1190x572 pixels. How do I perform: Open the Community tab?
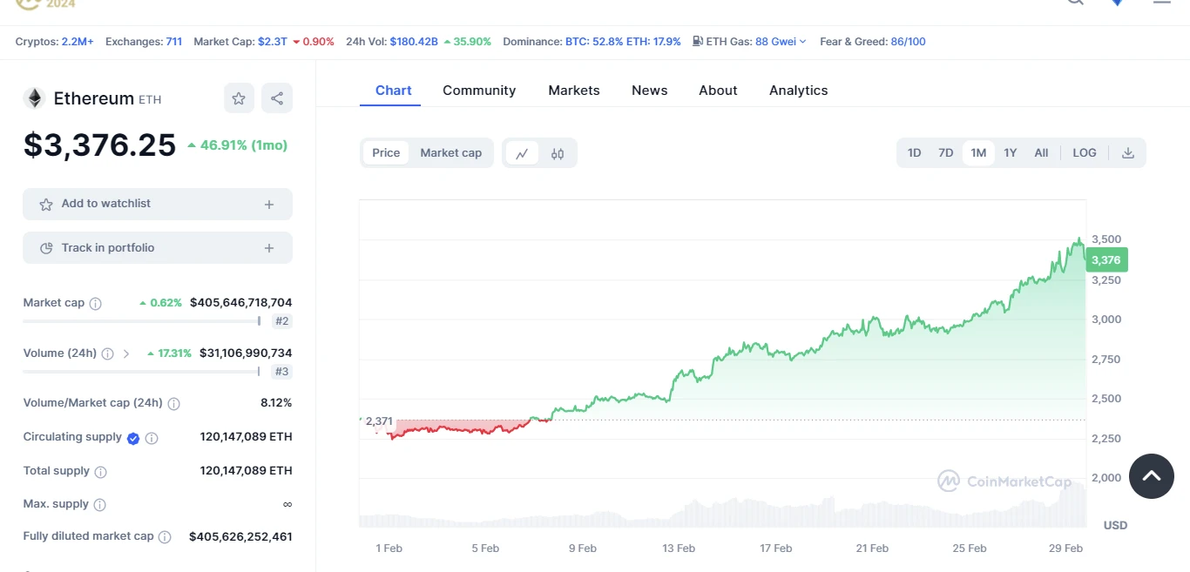pyautogui.click(x=479, y=91)
